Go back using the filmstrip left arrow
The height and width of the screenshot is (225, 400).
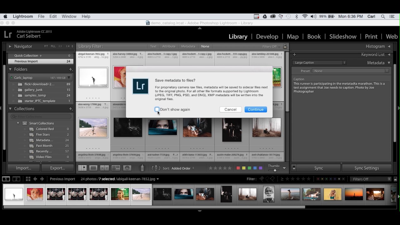[x=35, y=179]
